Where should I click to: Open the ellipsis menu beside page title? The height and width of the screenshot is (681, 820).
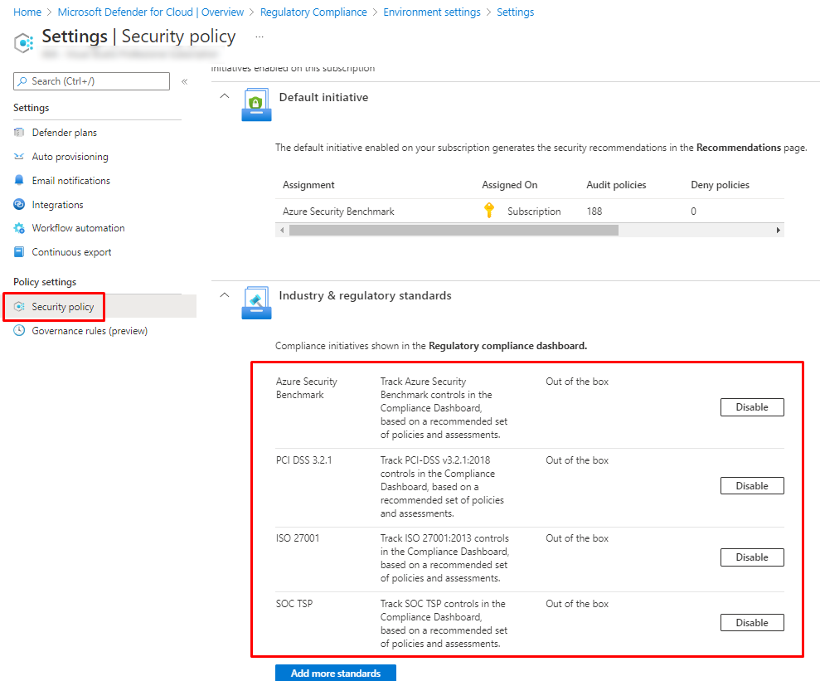click(260, 37)
